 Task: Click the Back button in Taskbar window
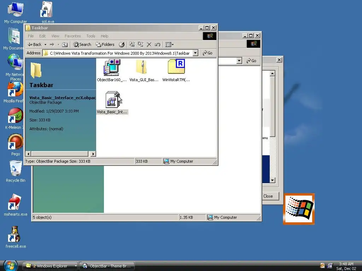(x=35, y=44)
